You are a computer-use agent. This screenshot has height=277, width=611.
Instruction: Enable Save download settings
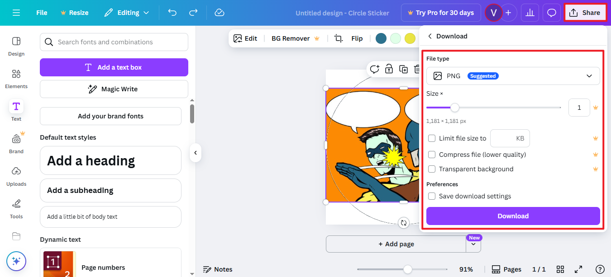tap(432, 196)
